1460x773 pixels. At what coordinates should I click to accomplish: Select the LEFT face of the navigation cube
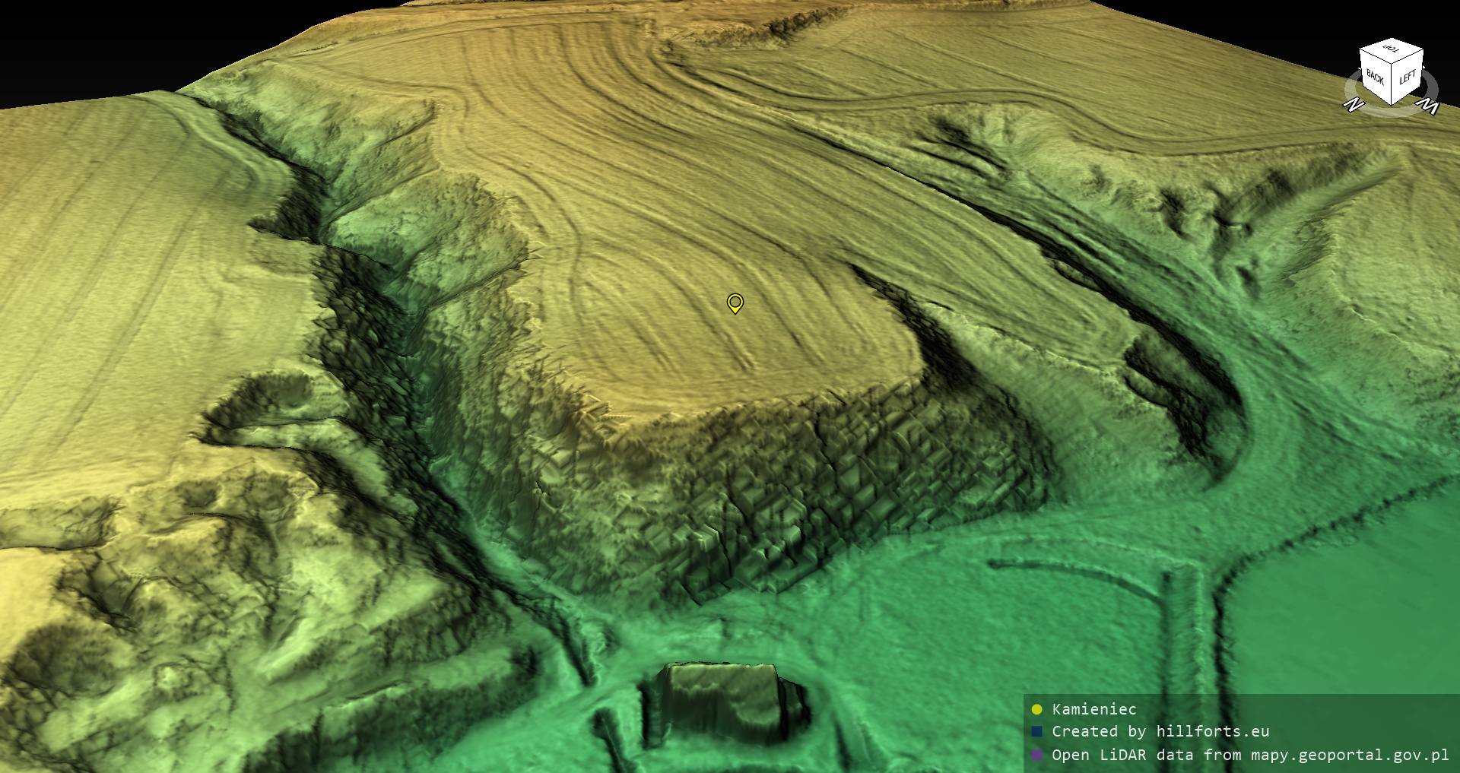point(1408,77)
